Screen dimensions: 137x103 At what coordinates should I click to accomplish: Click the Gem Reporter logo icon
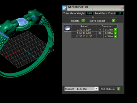click(x=64, y=8)
